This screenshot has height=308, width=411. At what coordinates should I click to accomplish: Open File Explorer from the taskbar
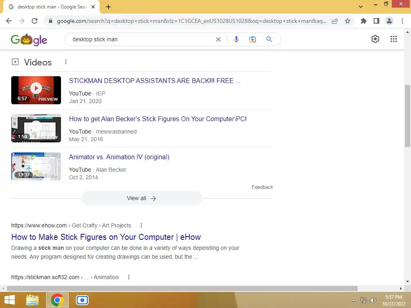pos(33,300)
